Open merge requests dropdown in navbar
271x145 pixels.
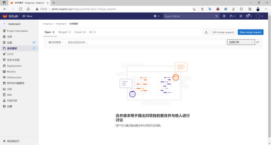click(x=232, y=16)
